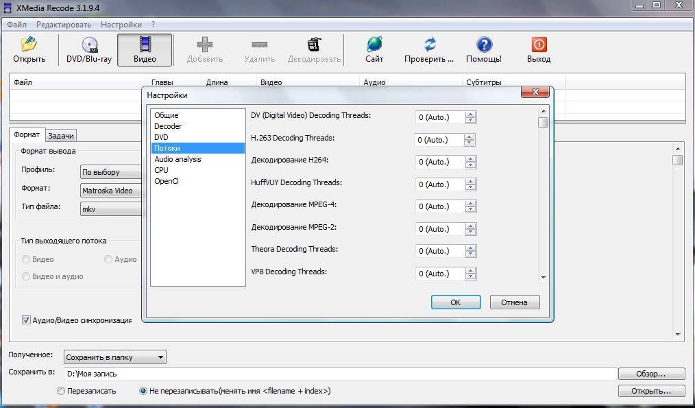Image resolution: width=695 pixels, height=408 pixels.
Task: Click the Декодировать toolbar icon
Action: click(314, 45)
